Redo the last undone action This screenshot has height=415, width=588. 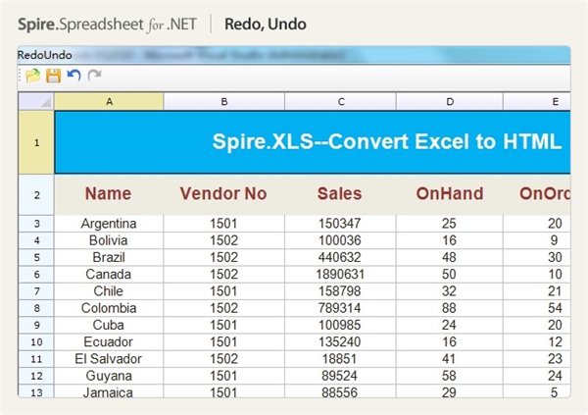coord(94,76)
